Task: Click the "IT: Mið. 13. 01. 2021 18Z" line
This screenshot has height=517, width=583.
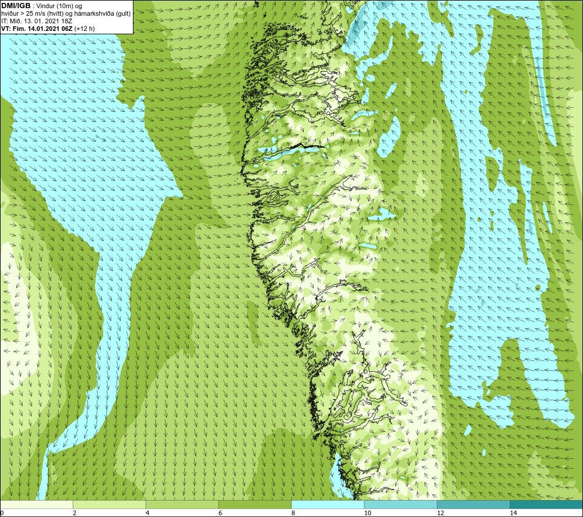Action: (37, 21)
